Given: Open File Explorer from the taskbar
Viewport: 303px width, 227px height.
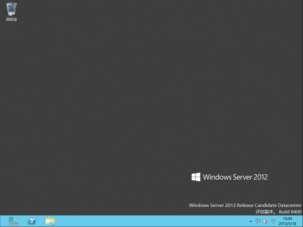Looking at the screenshot, I should (x=50, y=221).
